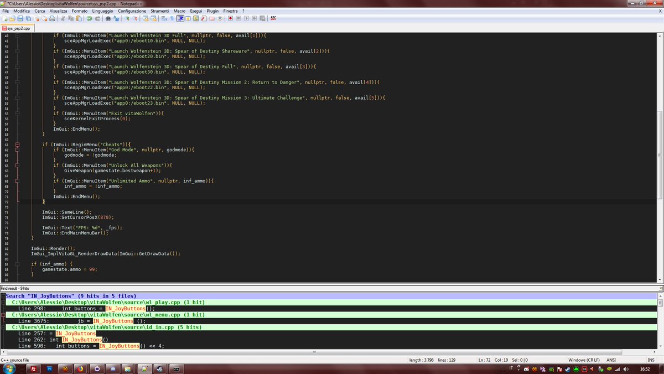Collapse the id_in.cpp results group
Viewport: 664px width, 374px height.
click(x=3, y=327)
